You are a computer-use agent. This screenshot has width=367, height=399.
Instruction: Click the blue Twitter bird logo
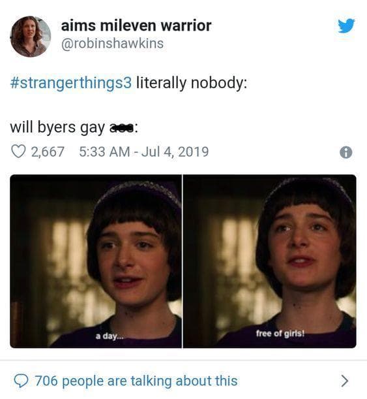click(346, 25)
